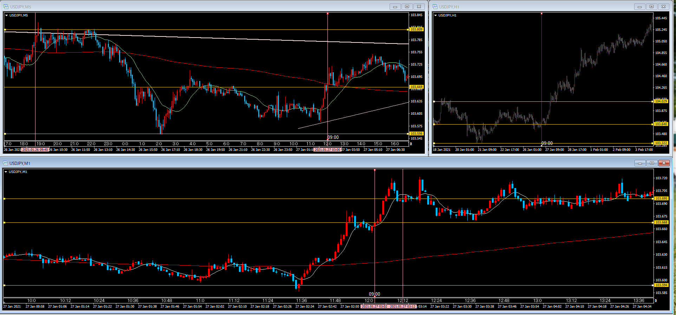Expand the triangle beside USDJPY,M5 label

click(x=6, y=15)
